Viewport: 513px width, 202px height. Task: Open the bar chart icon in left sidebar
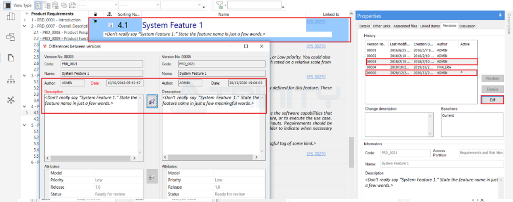click(11, 16)
